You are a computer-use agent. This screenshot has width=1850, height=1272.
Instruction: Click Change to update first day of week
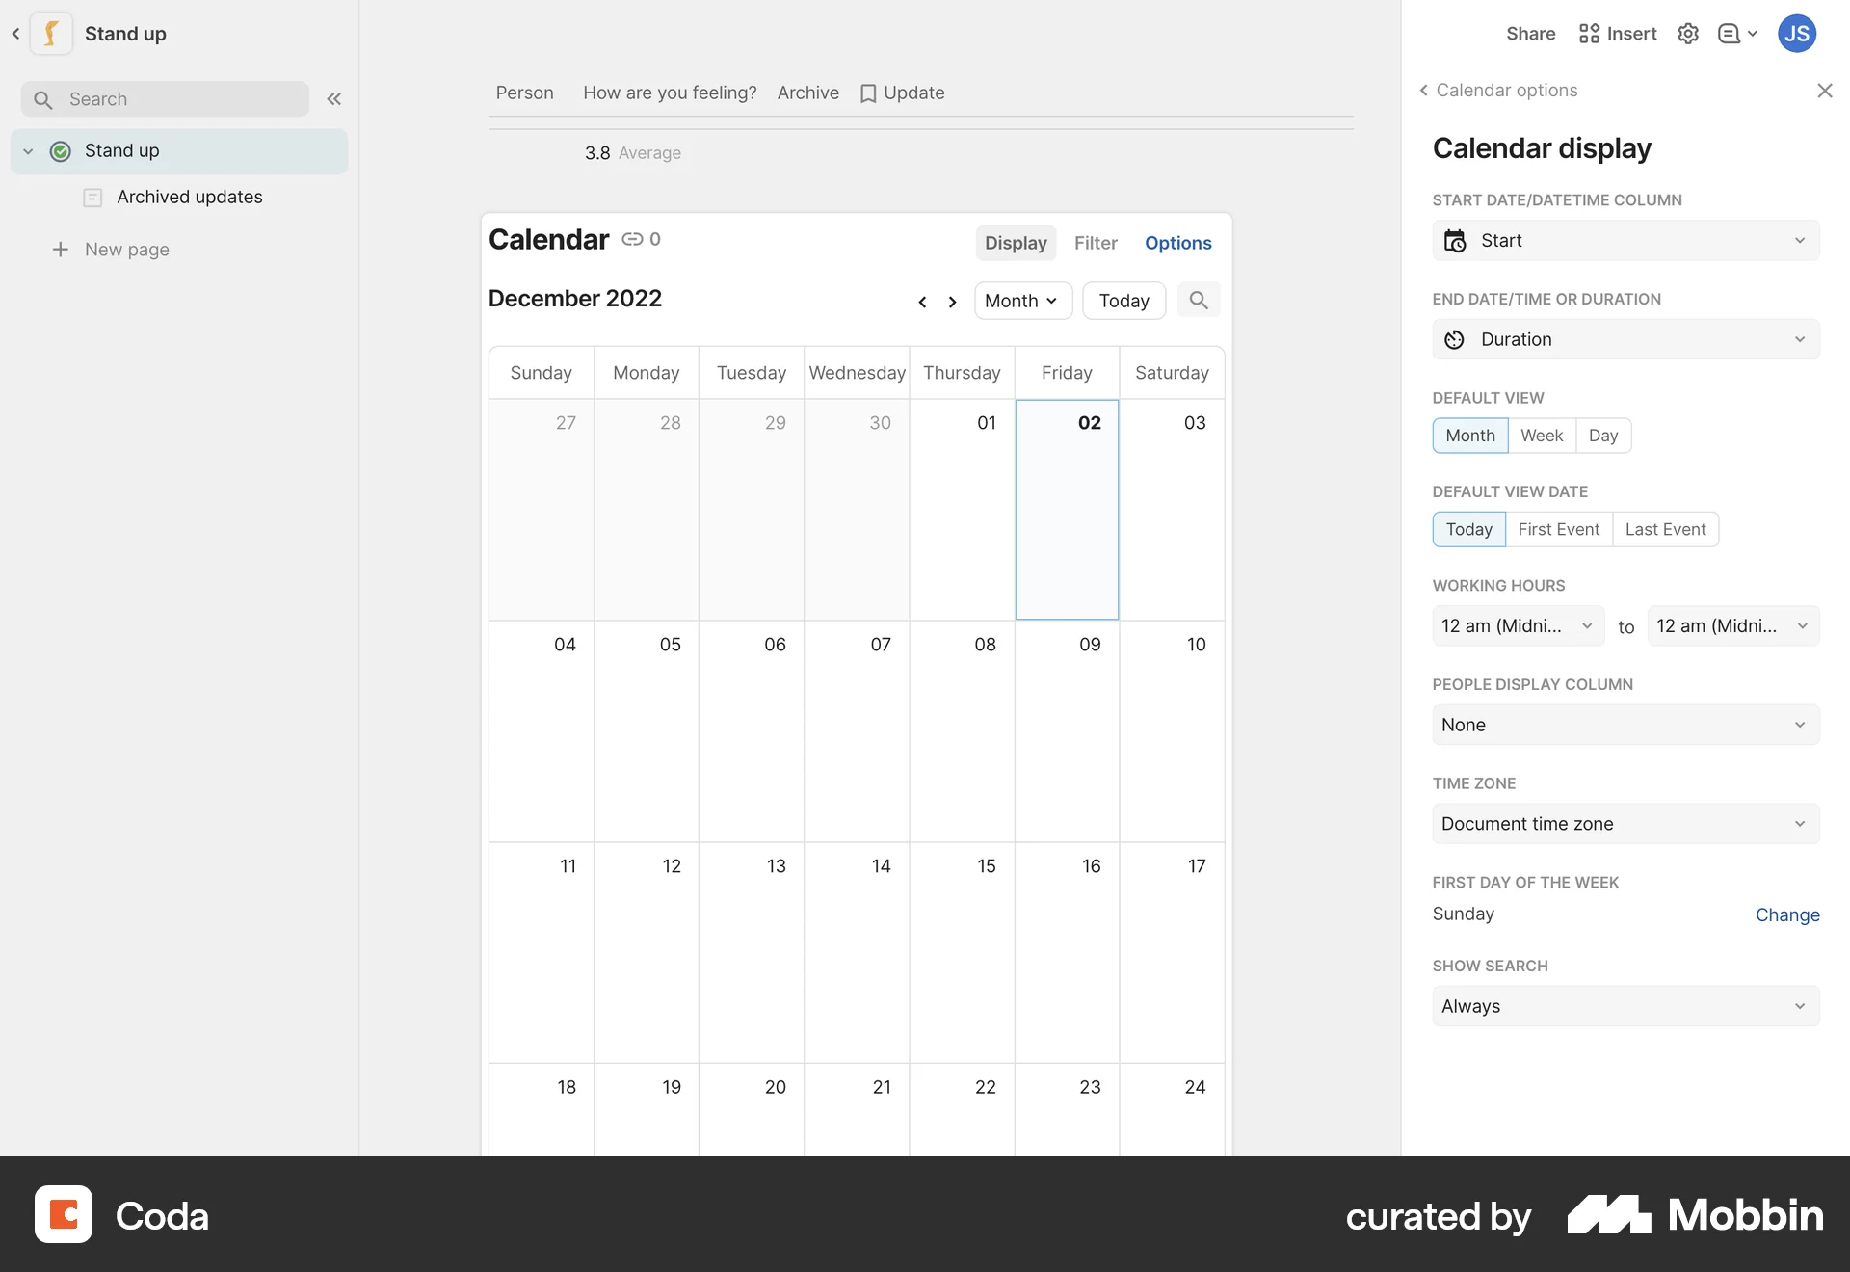1786,914
